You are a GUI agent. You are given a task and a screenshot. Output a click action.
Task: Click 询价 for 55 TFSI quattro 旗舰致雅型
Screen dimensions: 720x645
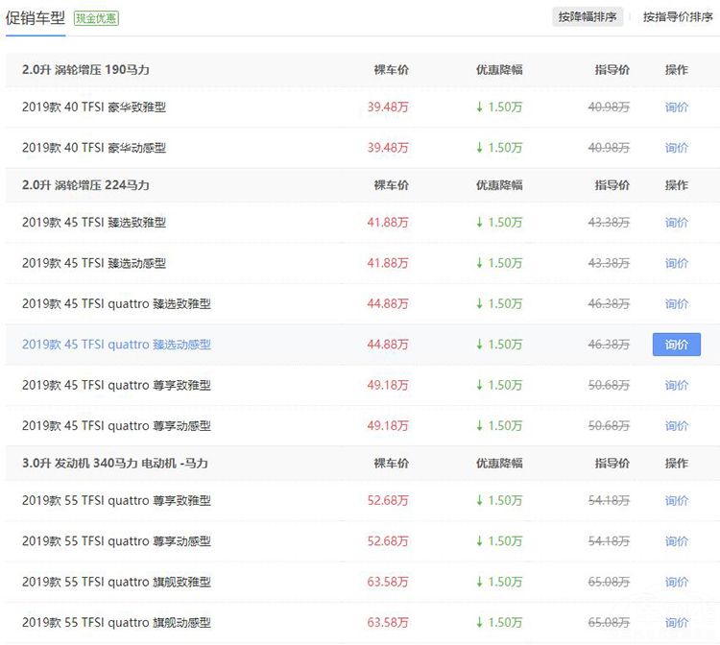[677, 582]
